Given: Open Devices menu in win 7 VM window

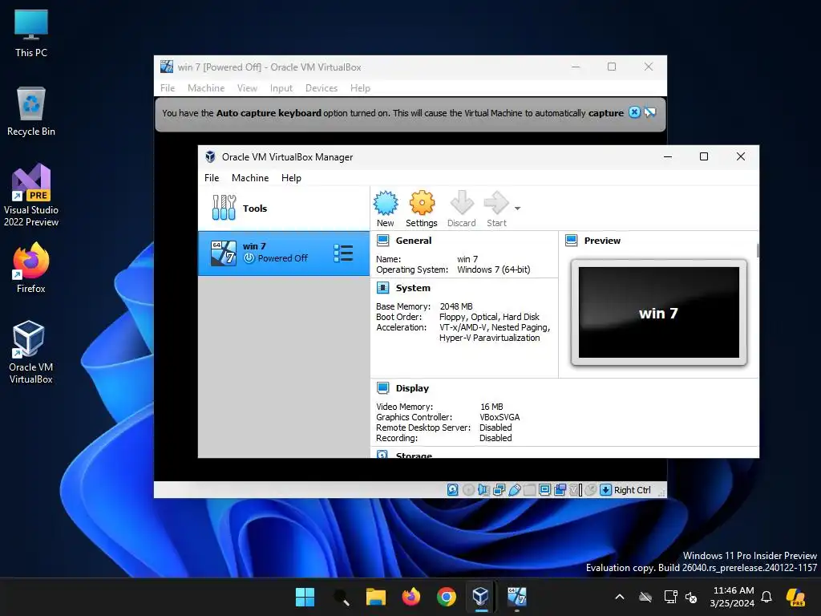Looking at the screenshot, I should pyautogui.click(x=322, y=88).
